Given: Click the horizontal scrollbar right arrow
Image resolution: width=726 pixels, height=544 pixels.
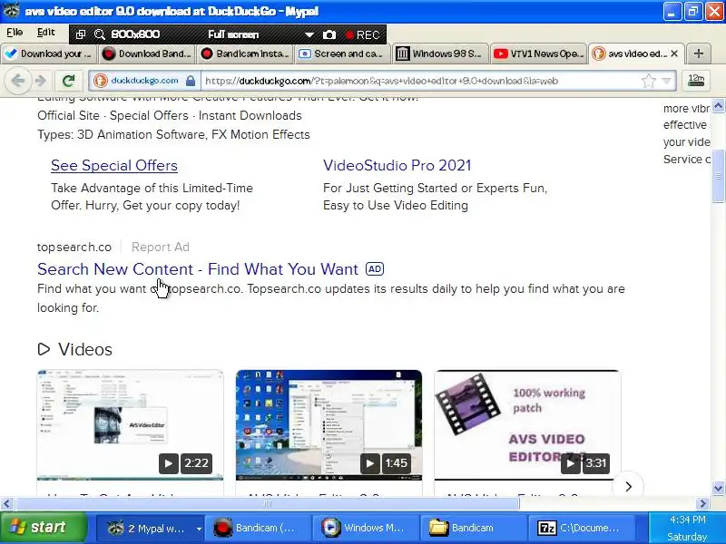Looking at the screenshot, I should (702, 503).
